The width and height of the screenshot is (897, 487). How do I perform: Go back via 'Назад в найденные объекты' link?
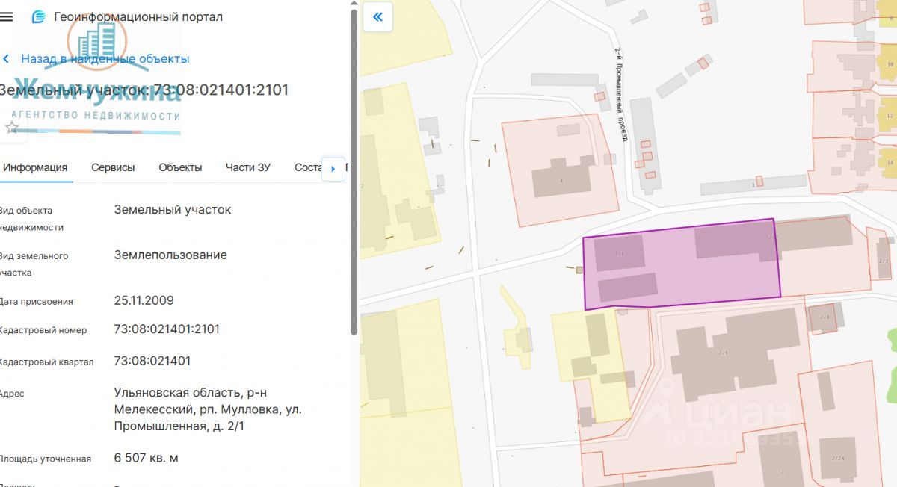[105, 59]
